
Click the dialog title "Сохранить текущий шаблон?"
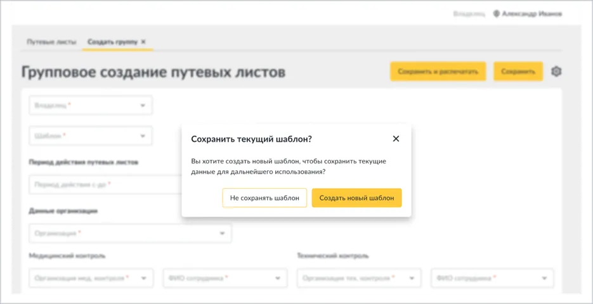(252, 139)
